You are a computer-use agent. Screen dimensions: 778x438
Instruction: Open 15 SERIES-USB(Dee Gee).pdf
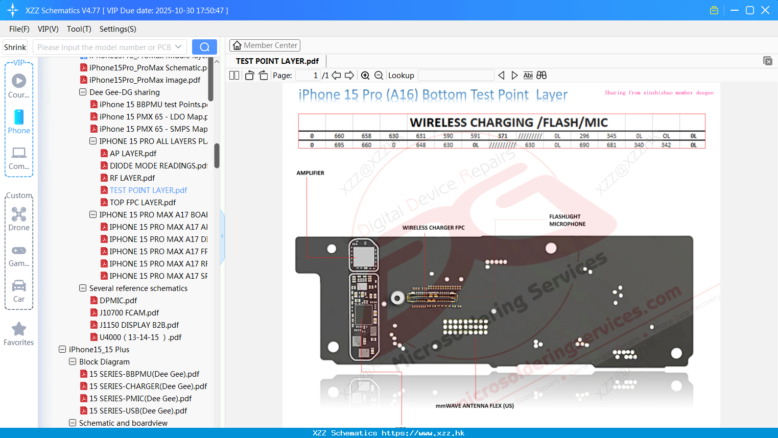138,411
